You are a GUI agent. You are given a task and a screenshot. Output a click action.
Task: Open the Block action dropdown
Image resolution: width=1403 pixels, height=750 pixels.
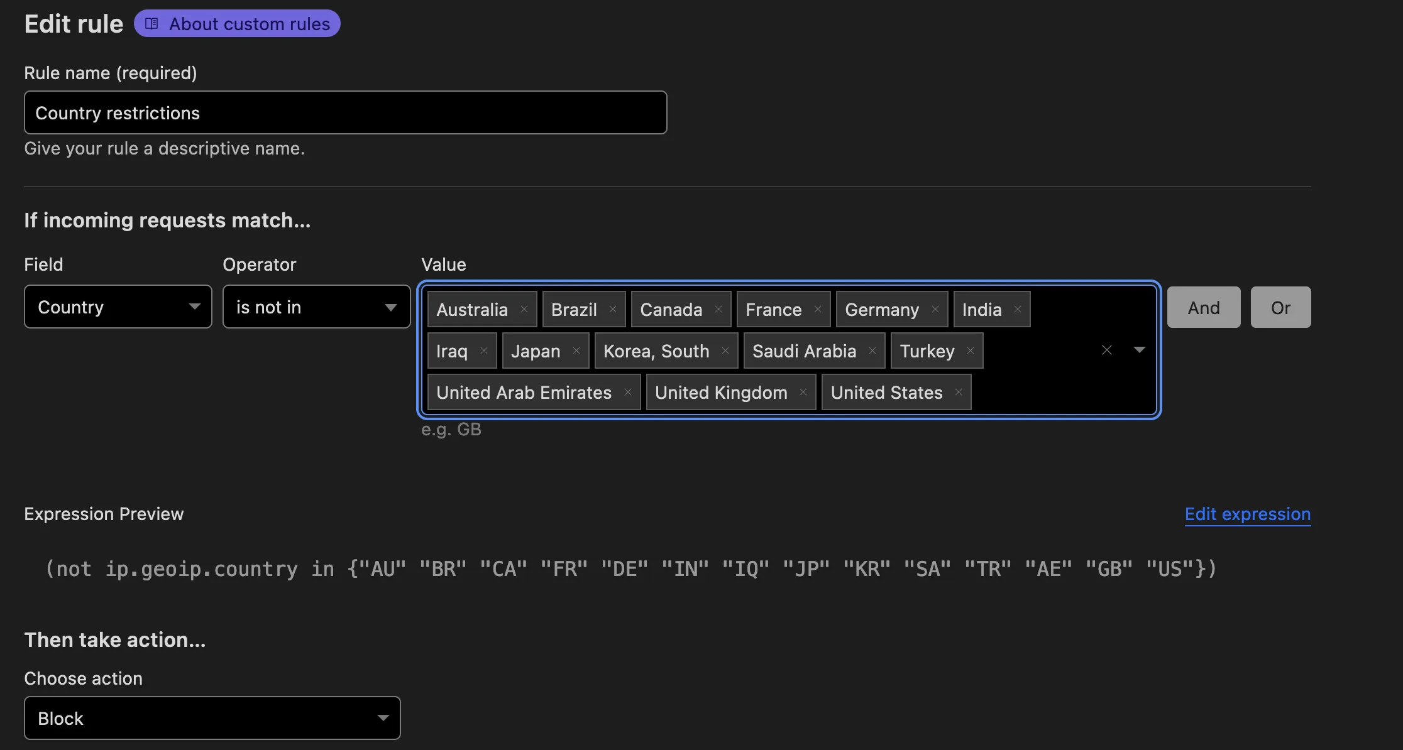pyautogui.click(x=212, y=718)
